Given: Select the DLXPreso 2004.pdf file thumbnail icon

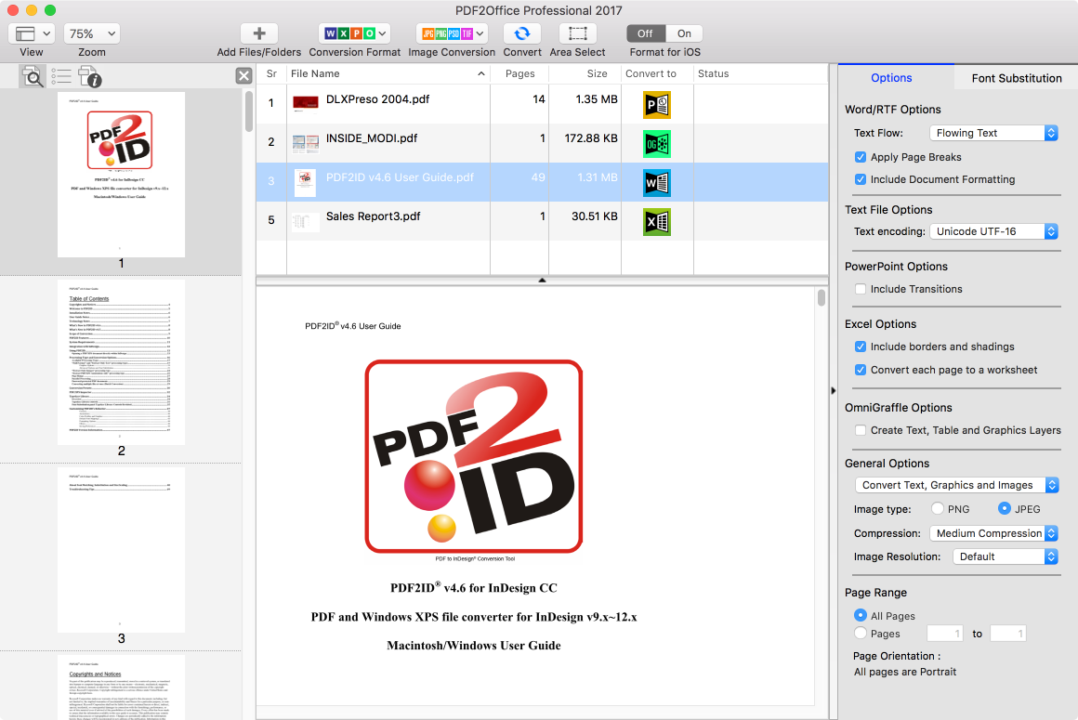Looking at the screenshot, I should point(305,103).
